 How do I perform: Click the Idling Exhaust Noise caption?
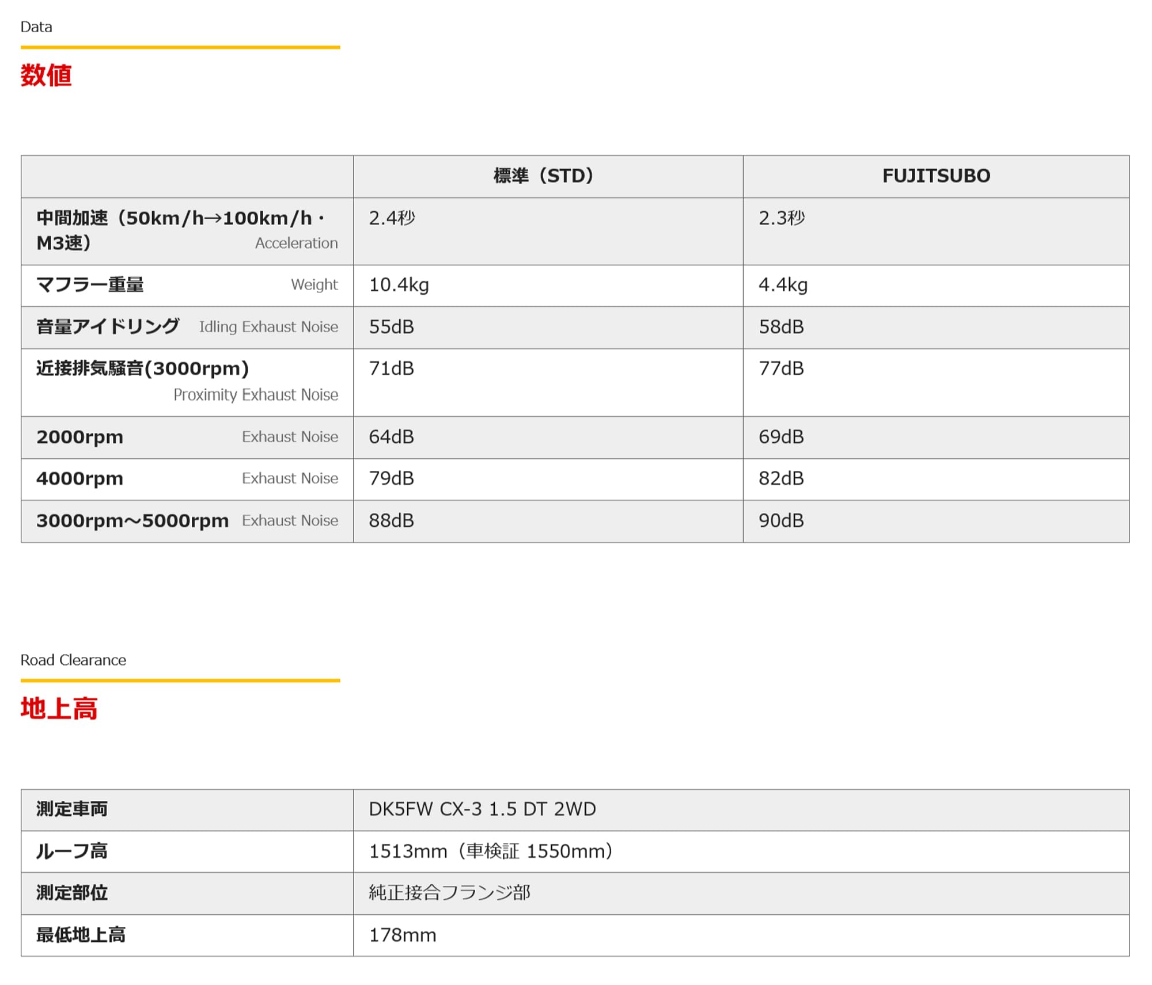point(268,327)
